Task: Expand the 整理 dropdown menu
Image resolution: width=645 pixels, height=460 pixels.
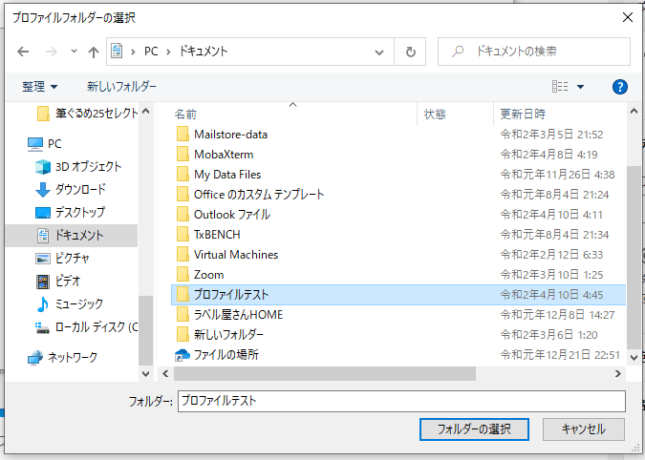Action: pyautogui.click(x=39, y=87)
